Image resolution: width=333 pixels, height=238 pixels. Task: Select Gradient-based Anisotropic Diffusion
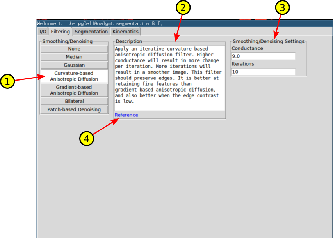(74, 90)
